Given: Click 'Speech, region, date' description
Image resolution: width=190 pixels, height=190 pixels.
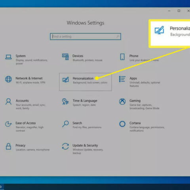Looking at the screenshot, I should coord(84,105).
